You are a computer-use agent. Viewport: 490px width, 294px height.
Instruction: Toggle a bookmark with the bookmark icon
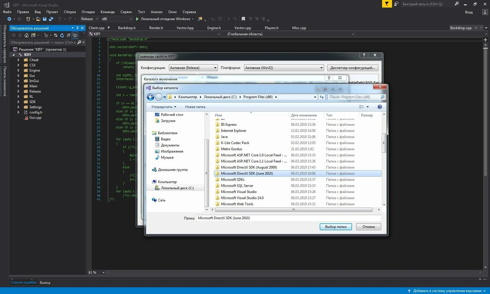tap(243, 19)
